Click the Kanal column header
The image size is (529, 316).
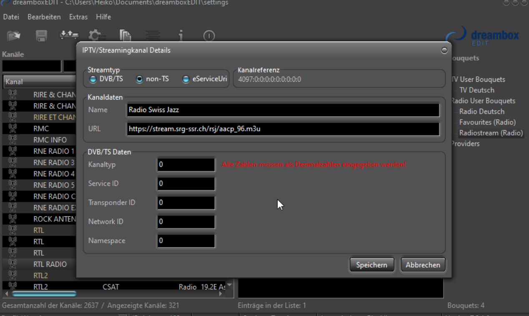[x=40, y=82]
